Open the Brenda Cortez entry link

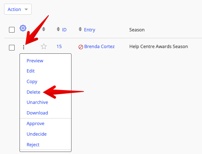point(100,46)
